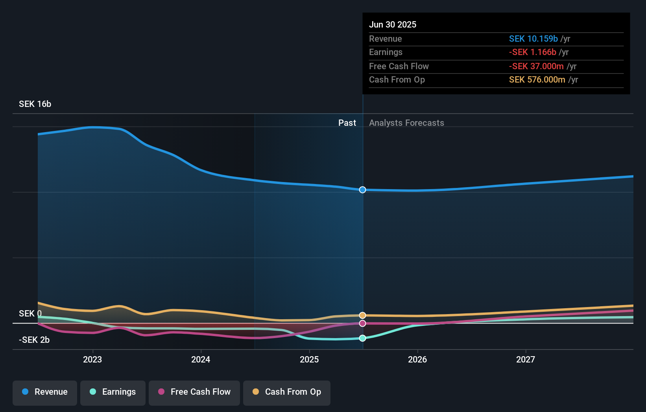This screenshot has height=412, width=646.
Task: Click the vertical forecast divider line
Action: click(362, 236)
